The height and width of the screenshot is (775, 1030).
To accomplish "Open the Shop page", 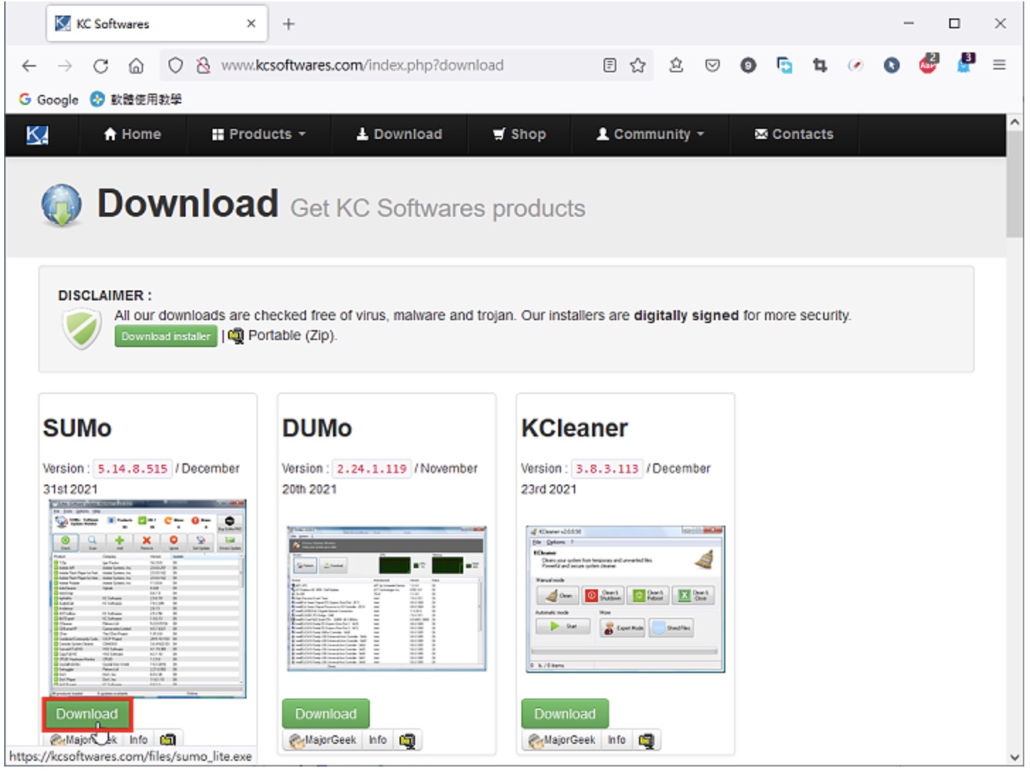I will click(x=519, y=135).
